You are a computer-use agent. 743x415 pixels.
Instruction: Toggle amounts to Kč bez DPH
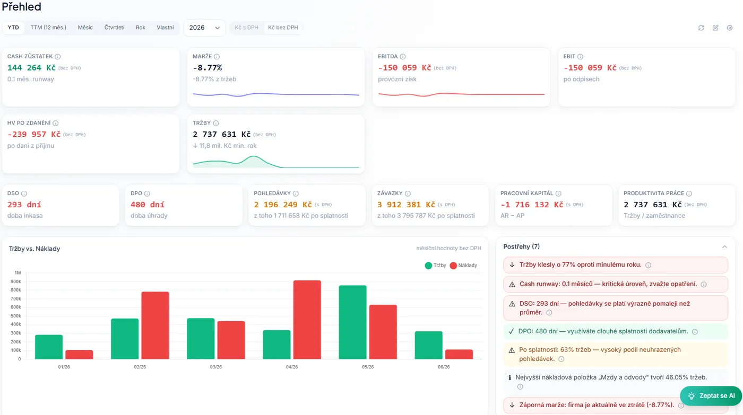click(283, 28)
